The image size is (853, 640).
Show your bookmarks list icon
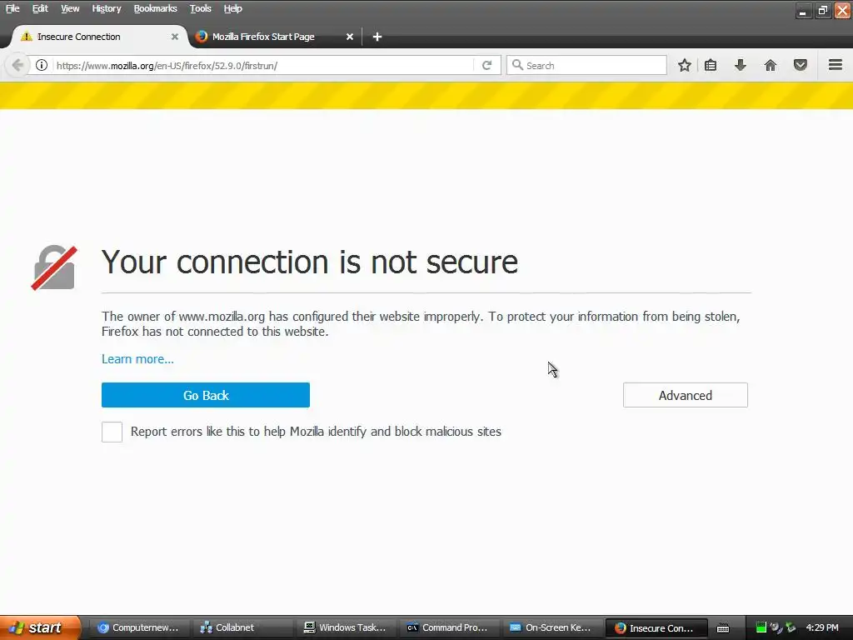pyautogui.click(x=711, y=65)
